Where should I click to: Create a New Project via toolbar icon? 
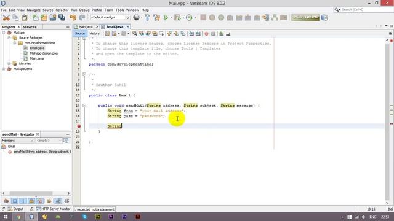pyautogui.click(x=44, y=18)
